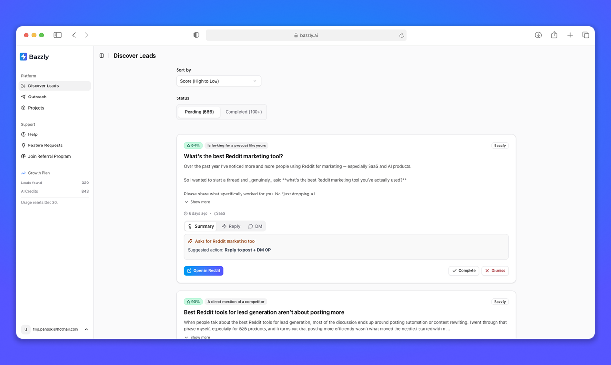The image size is (611, 365).
Task: Switch to the Reply tab
Action: pos(231,226)
